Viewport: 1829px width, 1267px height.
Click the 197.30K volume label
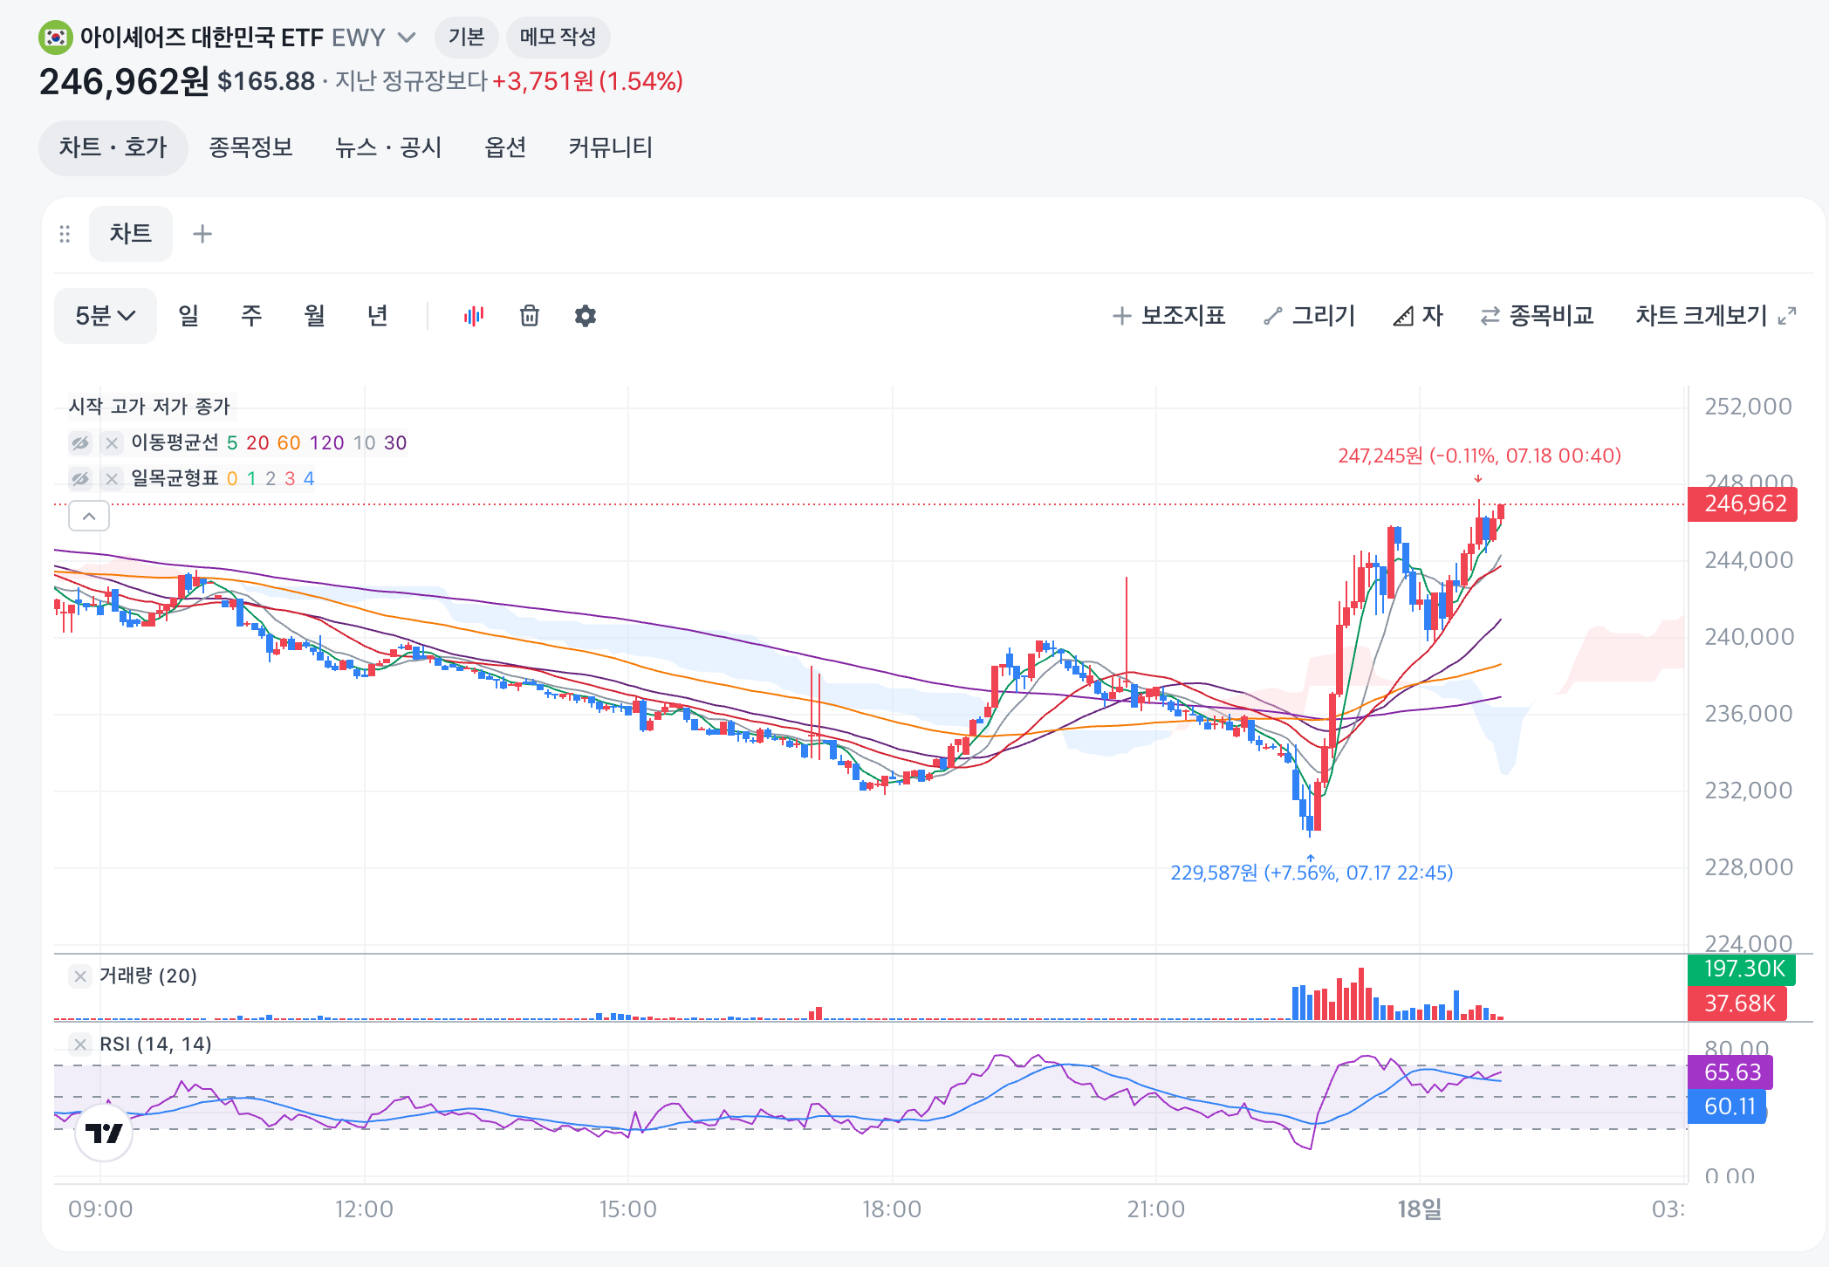point(1742,969)
